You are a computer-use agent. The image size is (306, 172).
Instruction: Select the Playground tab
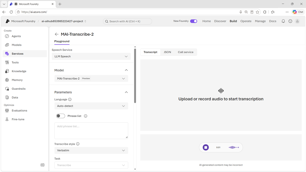click(62, 41)
